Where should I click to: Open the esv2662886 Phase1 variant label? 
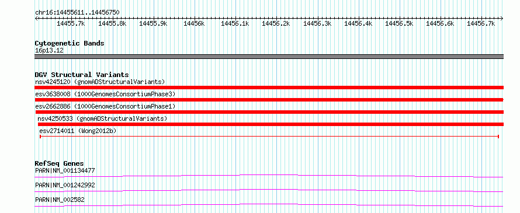coord(105,106)
